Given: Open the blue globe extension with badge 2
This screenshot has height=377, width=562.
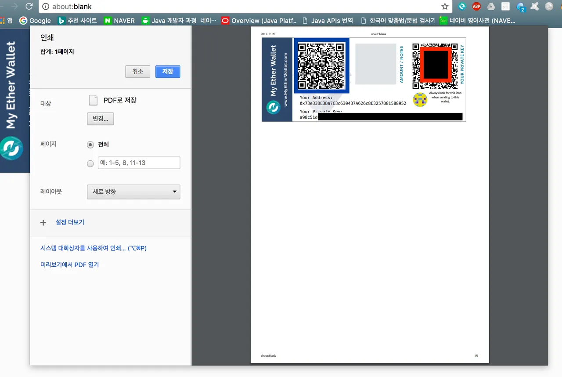Looking at the screenshot, I should (521, 7).
